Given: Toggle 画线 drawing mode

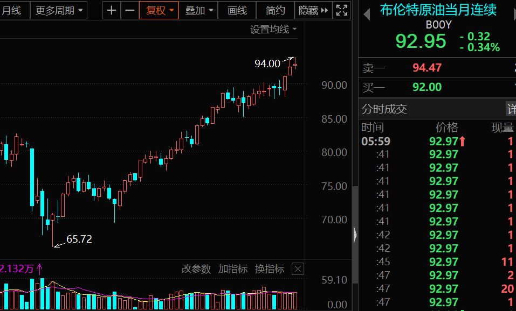Looking at the screenshot, I should pos(237,10).
